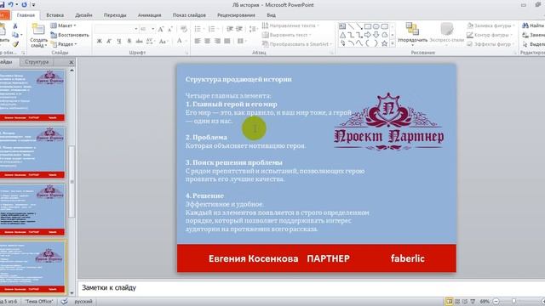
Task: Open the Анимация ribbon tab
Action: coord(150,15)
